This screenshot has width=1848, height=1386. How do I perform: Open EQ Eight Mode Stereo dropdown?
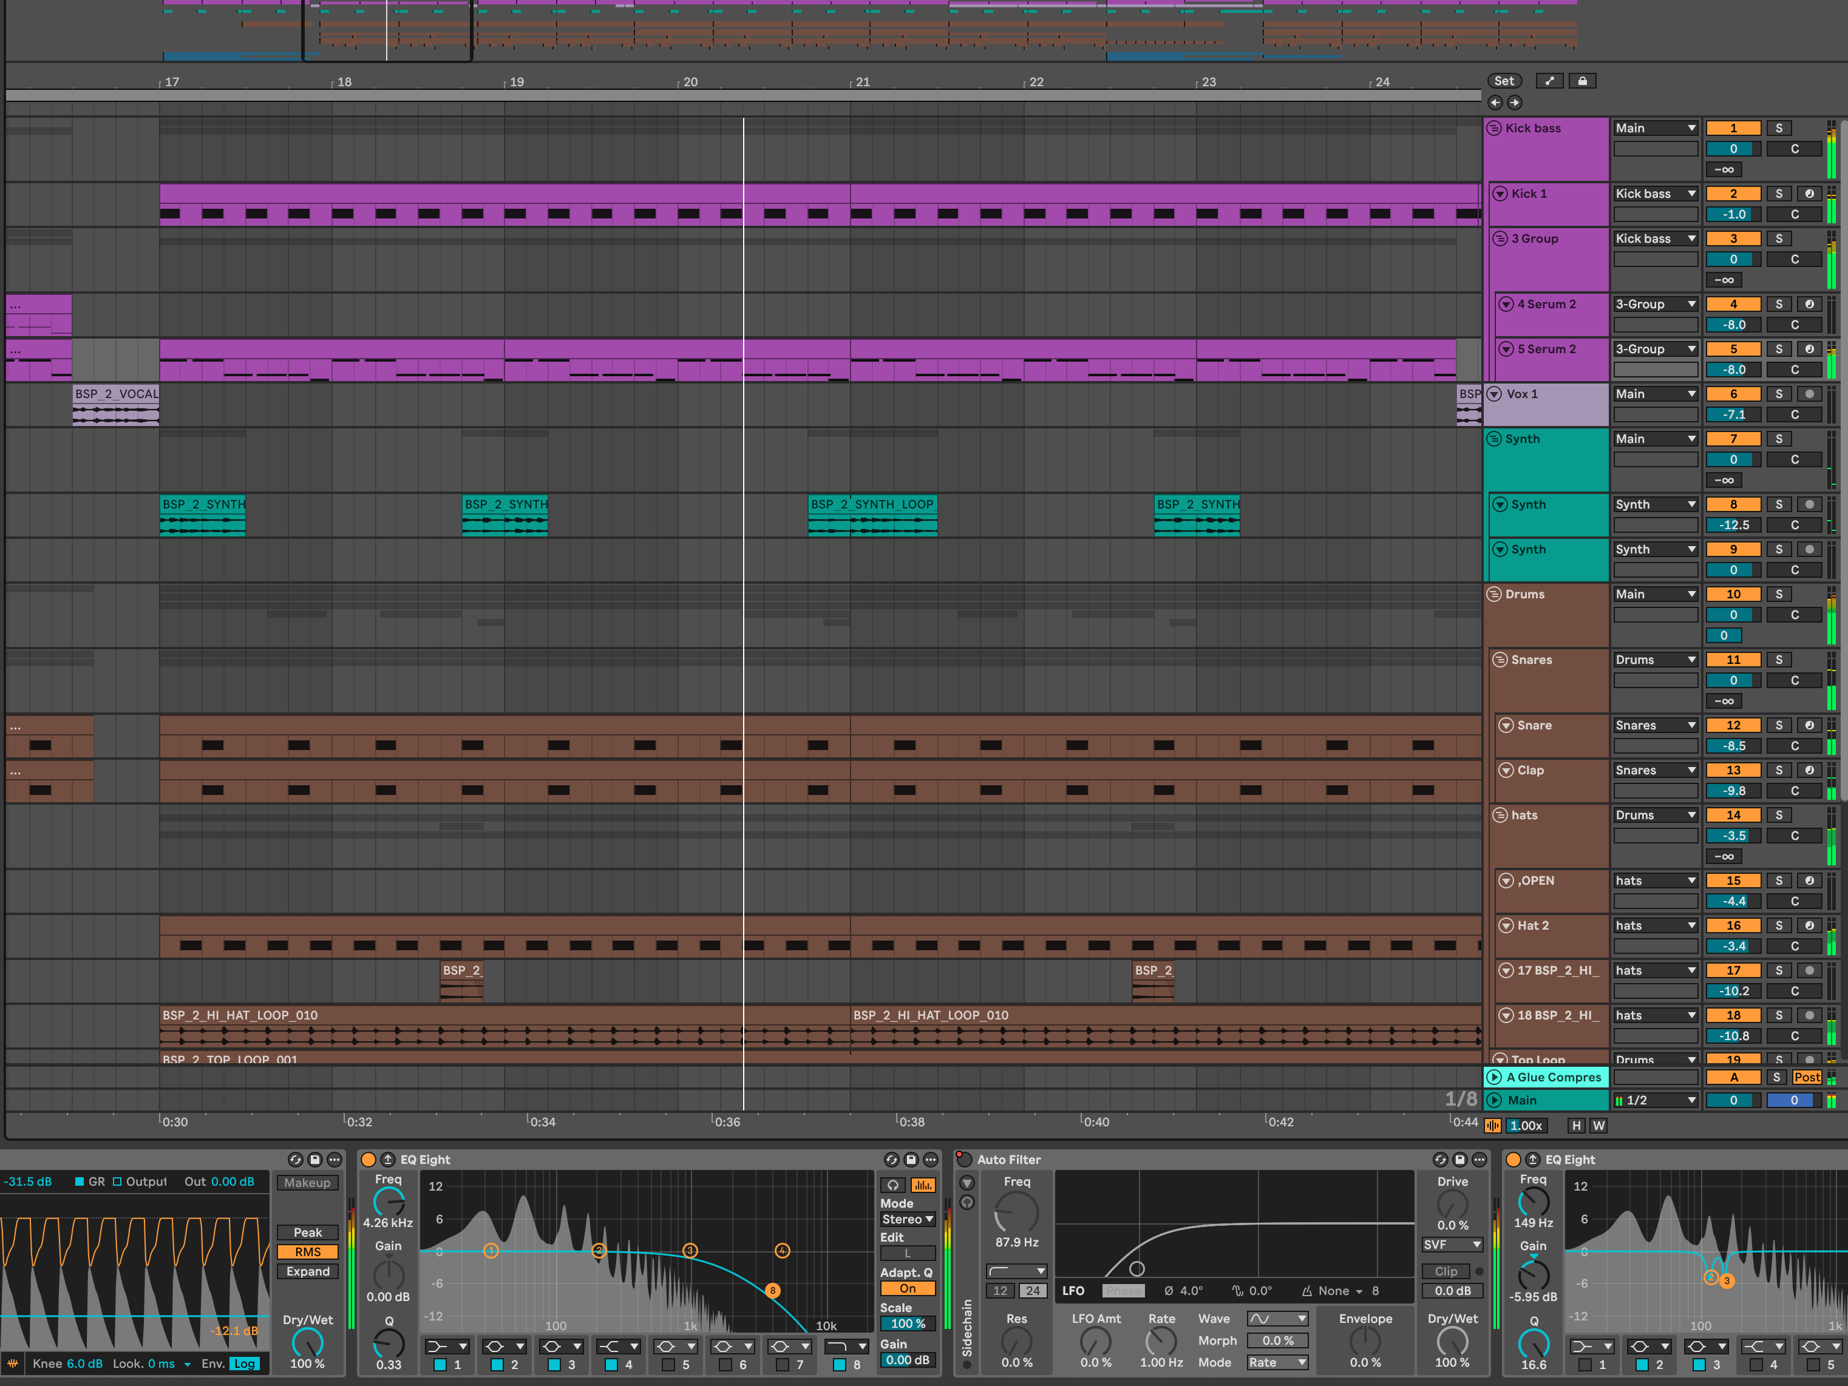coord(908,1220)
